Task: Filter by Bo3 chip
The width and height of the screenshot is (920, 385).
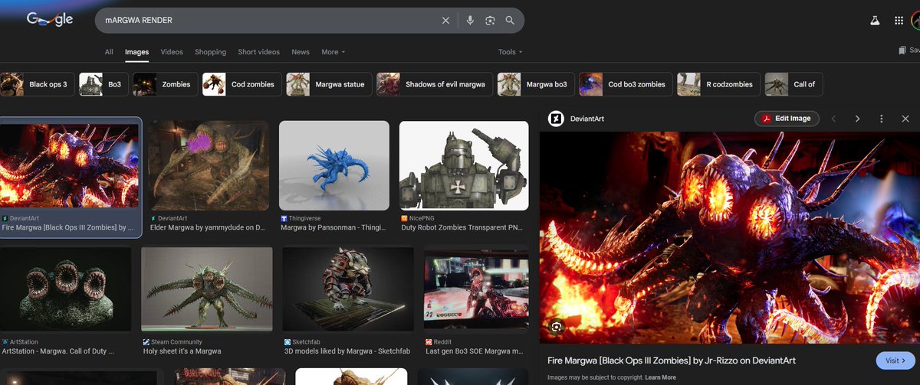Action: 103,84
